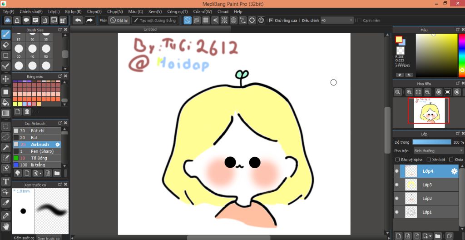Click the rainbow hue strip

coord(462,55)
